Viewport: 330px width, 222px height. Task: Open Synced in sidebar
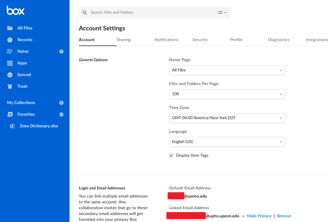click(24, 75)
